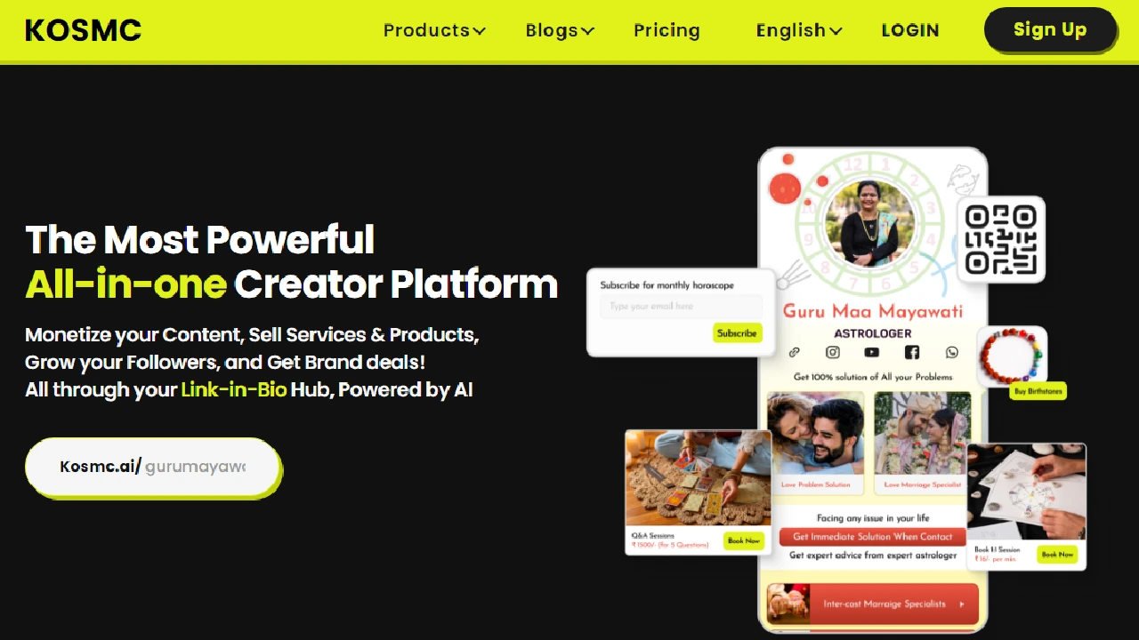1139x640 pixels.
Task: Open the Instagram icon on profile card
Action: pos(833,353)
